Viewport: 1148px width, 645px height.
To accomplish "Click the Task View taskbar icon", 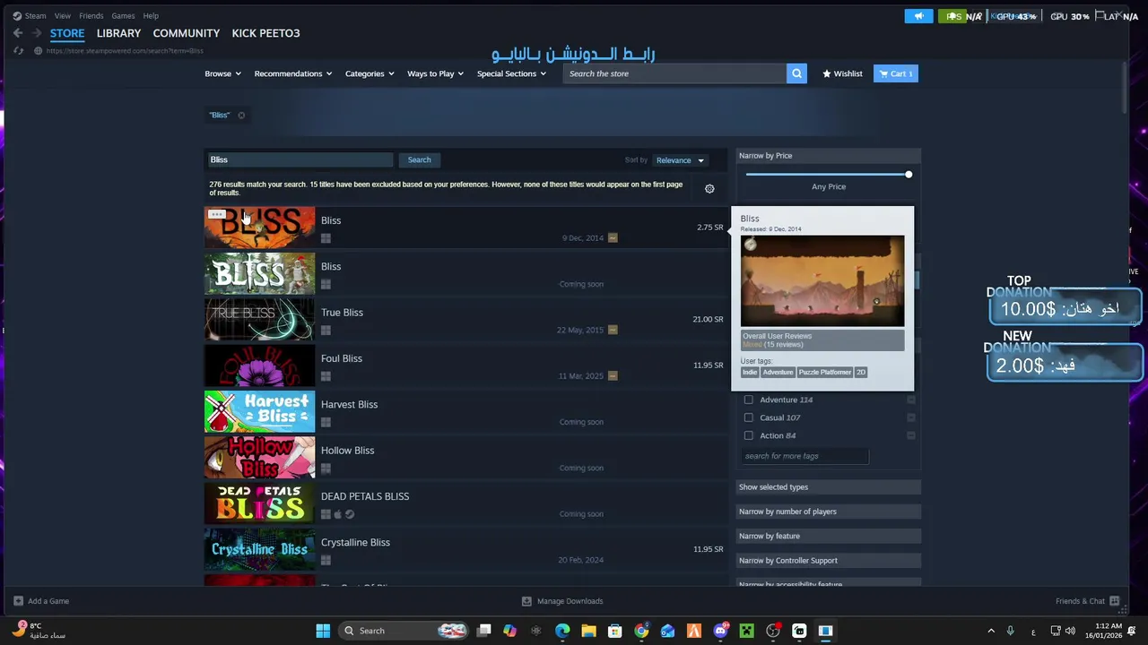I will tap(483, 631).
